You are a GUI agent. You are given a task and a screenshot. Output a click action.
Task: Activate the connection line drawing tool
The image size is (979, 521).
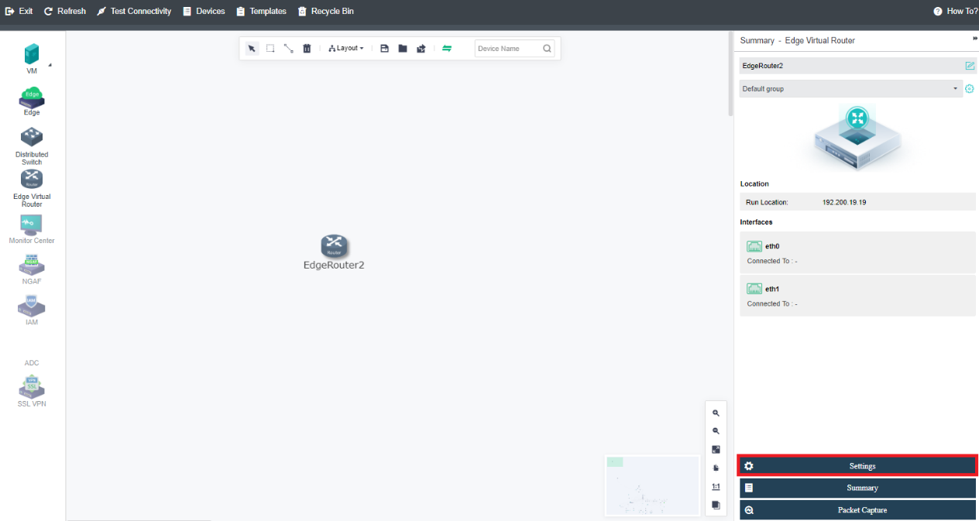pyautogui.click(x=288, y=48)
